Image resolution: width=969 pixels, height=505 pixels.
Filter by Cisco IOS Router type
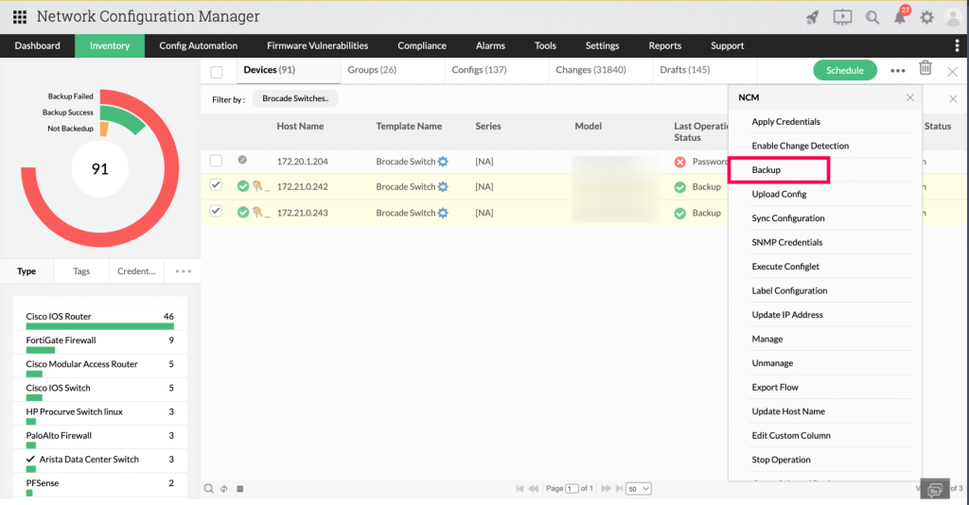point(99,320)
